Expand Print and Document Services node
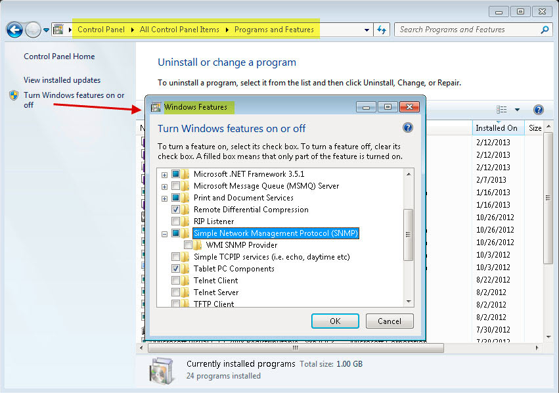Screen dimensions: 559x393 click(x=164, y=198)
